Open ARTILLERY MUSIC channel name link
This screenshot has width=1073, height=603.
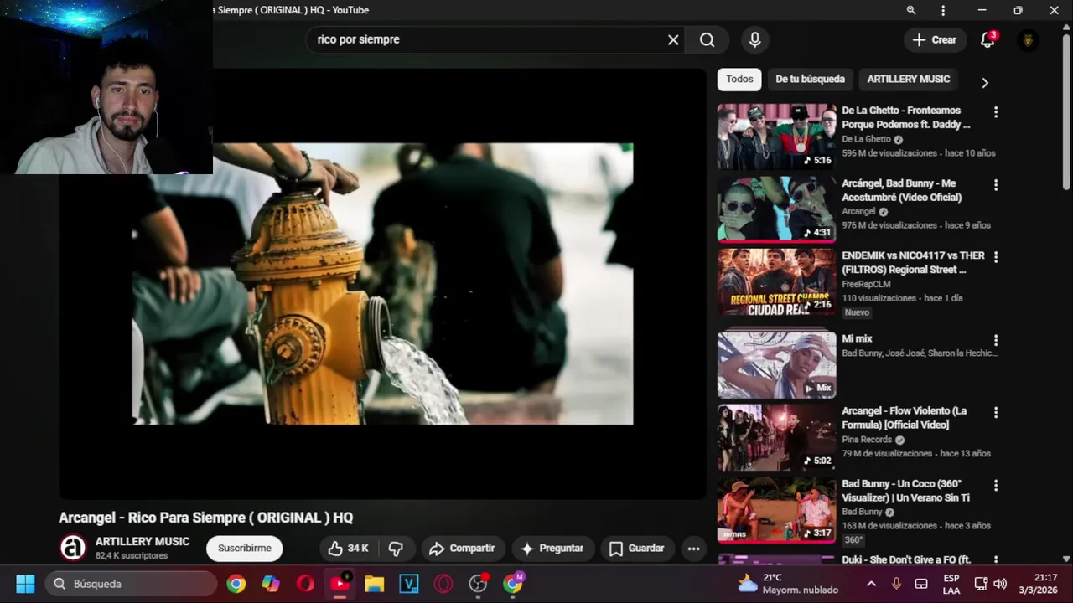[x=143, y=542]
